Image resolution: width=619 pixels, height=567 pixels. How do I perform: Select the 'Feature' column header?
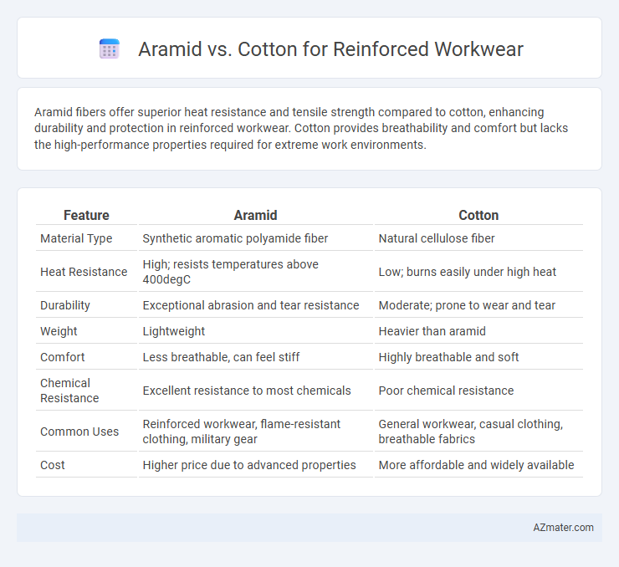coord(86,215)
